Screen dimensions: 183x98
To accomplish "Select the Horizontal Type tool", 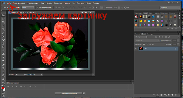I will [3, 68].
